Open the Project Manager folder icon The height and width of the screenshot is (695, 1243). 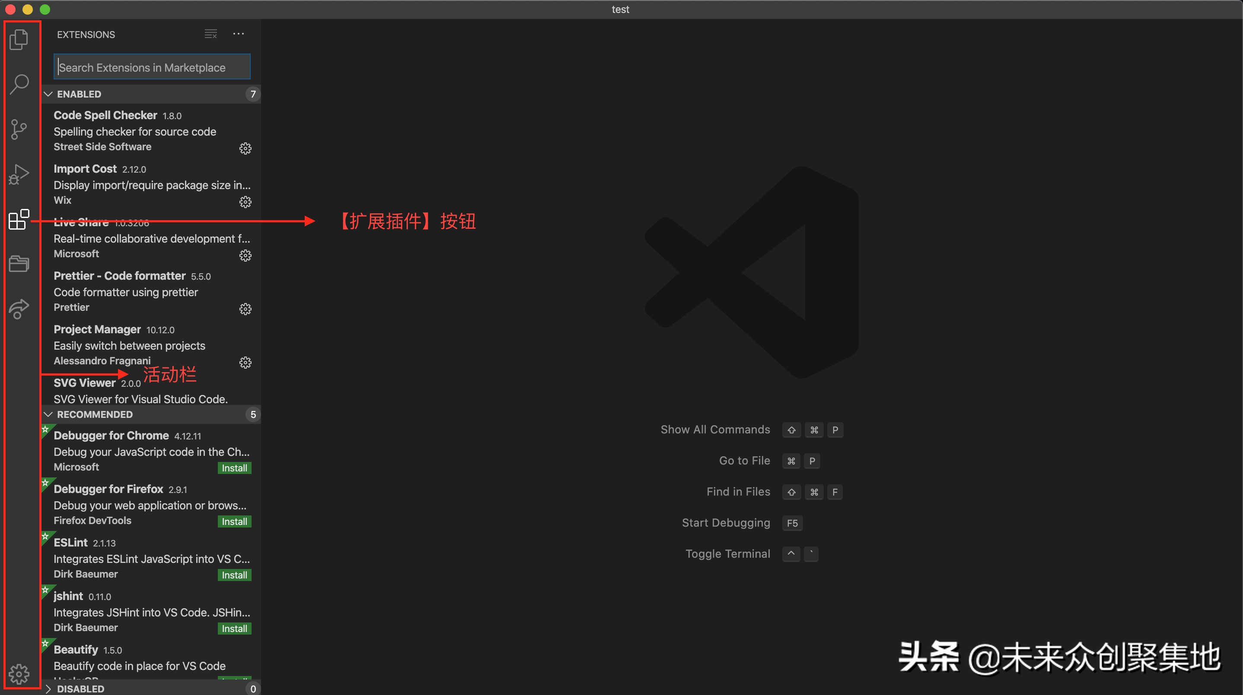[x=19, y=264]
